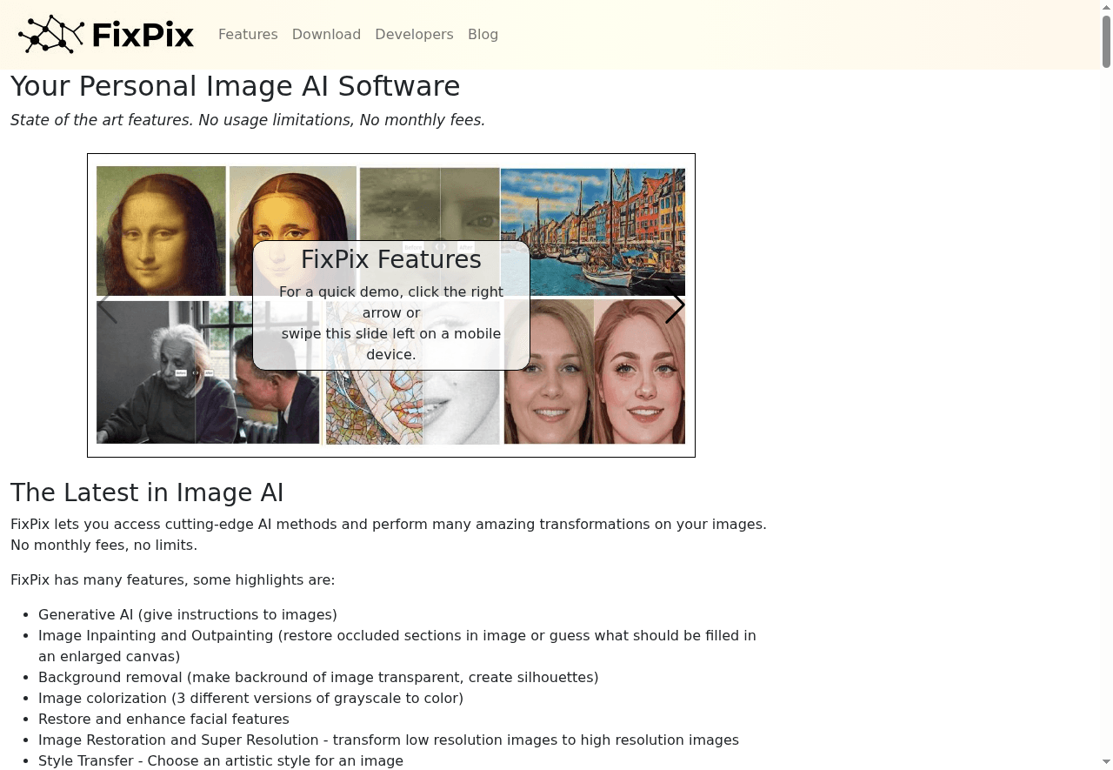The height and width of the screenshot is (770, 1113).
Task: Toggle to the Before view of the colorized photo
Action: click(x=182, y=372)
